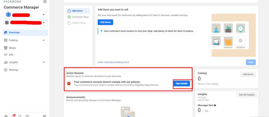The height and width of the screenshot is (117, 269).
Task: Click the Messages Sent info icon
Action: coord(215,105)
